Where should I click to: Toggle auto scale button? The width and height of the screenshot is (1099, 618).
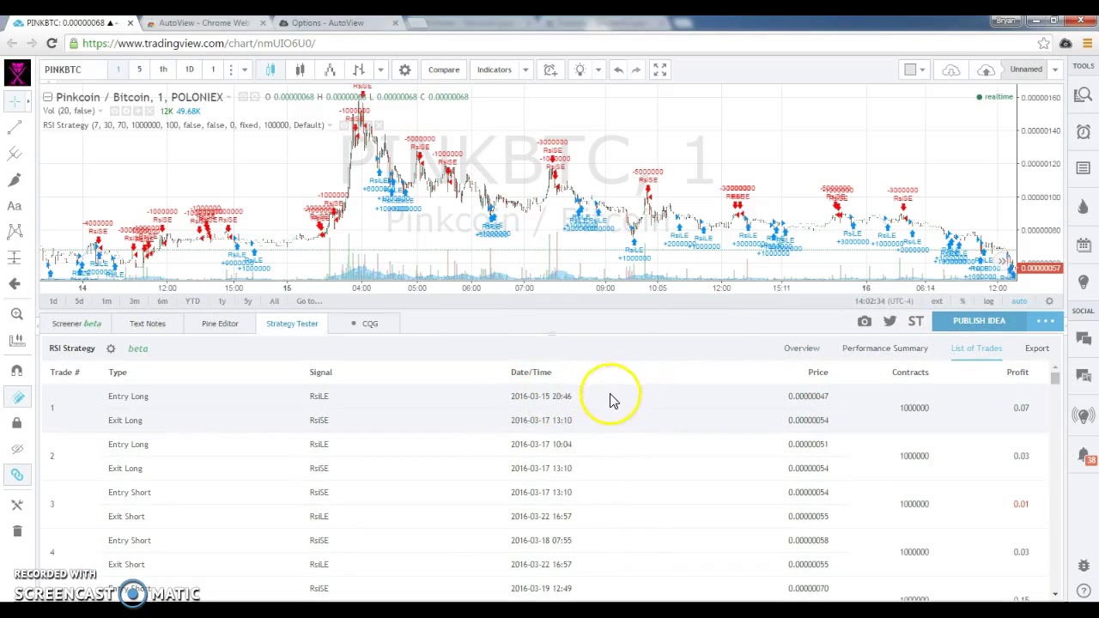[x=1019, y=301]
